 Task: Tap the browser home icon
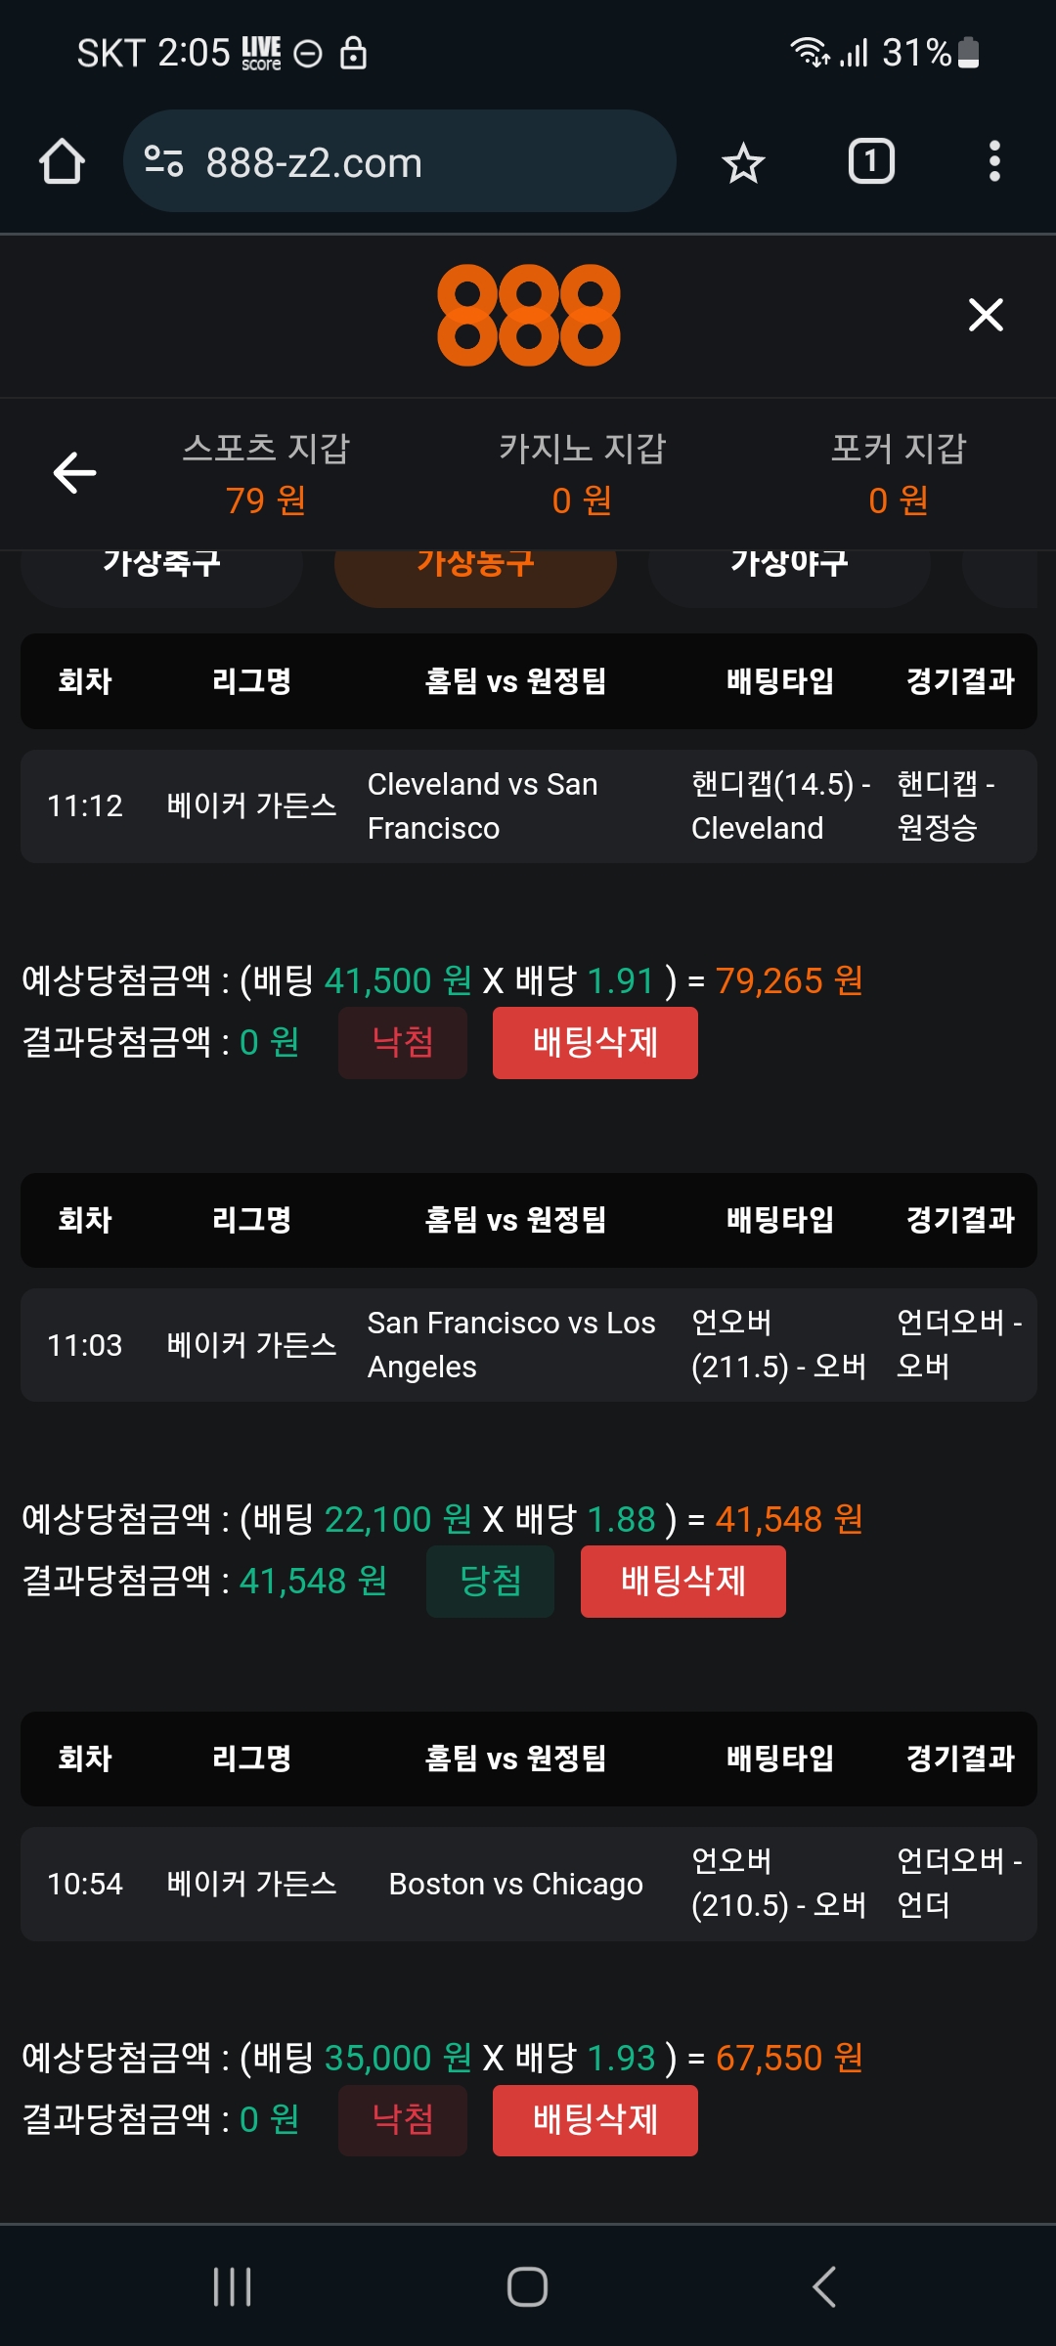tap(62, 161)
